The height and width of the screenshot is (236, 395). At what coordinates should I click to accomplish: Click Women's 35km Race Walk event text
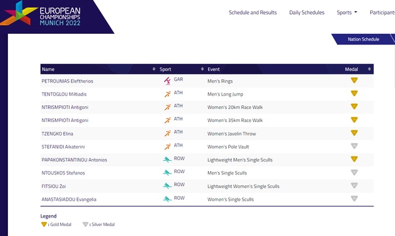235,120
